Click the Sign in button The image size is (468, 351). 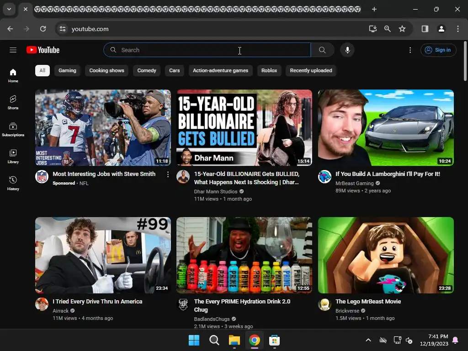click(x=438, y=50)
